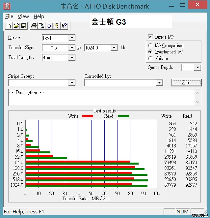Viewport: 210px width, 218px height.
Task: Click inside the Description text box
Action: tap(101, 97)
